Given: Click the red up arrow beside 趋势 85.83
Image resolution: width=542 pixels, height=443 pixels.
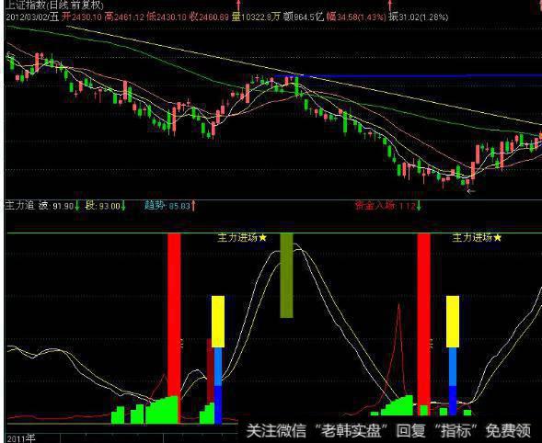Looking at the screenshot, I should click(x=193, y=206).
